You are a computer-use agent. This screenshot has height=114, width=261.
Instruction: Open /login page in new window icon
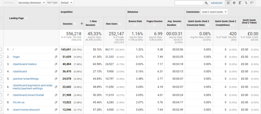[x=56, y=57]
